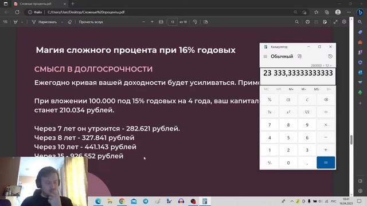Open Edge sidebar search icon
367x206 pixels.
click(x=360, y=22)
